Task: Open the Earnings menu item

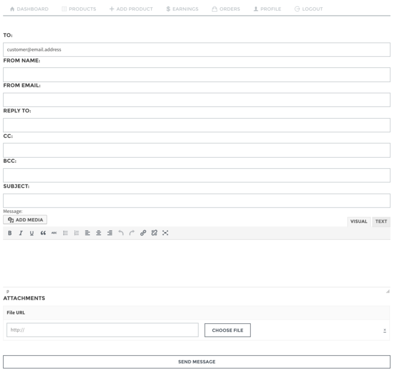Action: 182,9
